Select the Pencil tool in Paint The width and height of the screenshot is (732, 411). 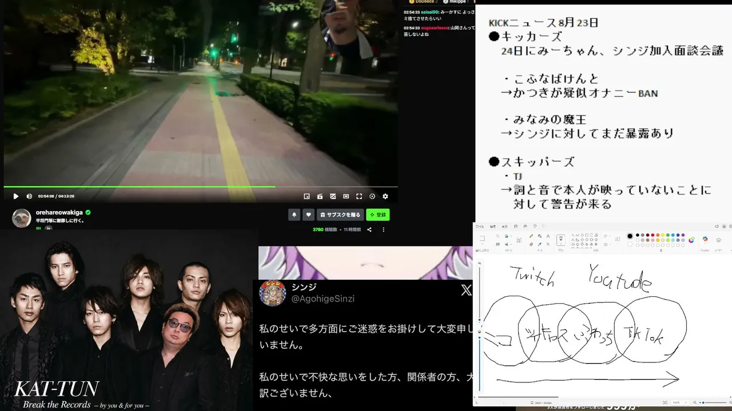coord(531,236)
